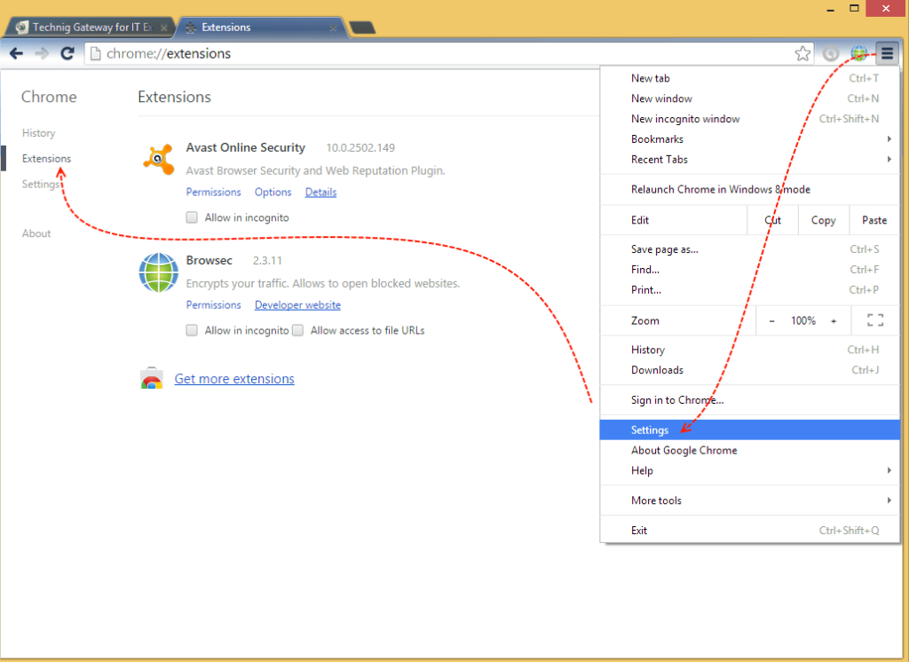Click the Get more extensions link

233,378
